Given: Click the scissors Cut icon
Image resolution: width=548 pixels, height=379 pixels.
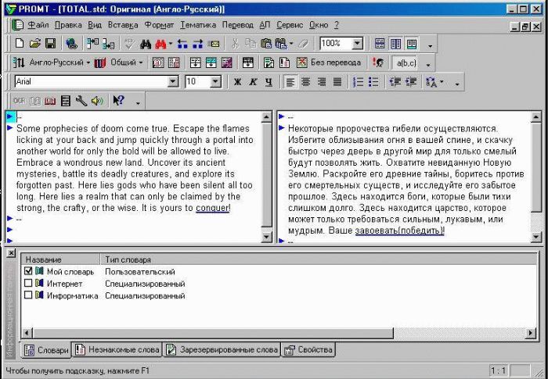Looking at the screenshot, I should (x=235, y=44).
